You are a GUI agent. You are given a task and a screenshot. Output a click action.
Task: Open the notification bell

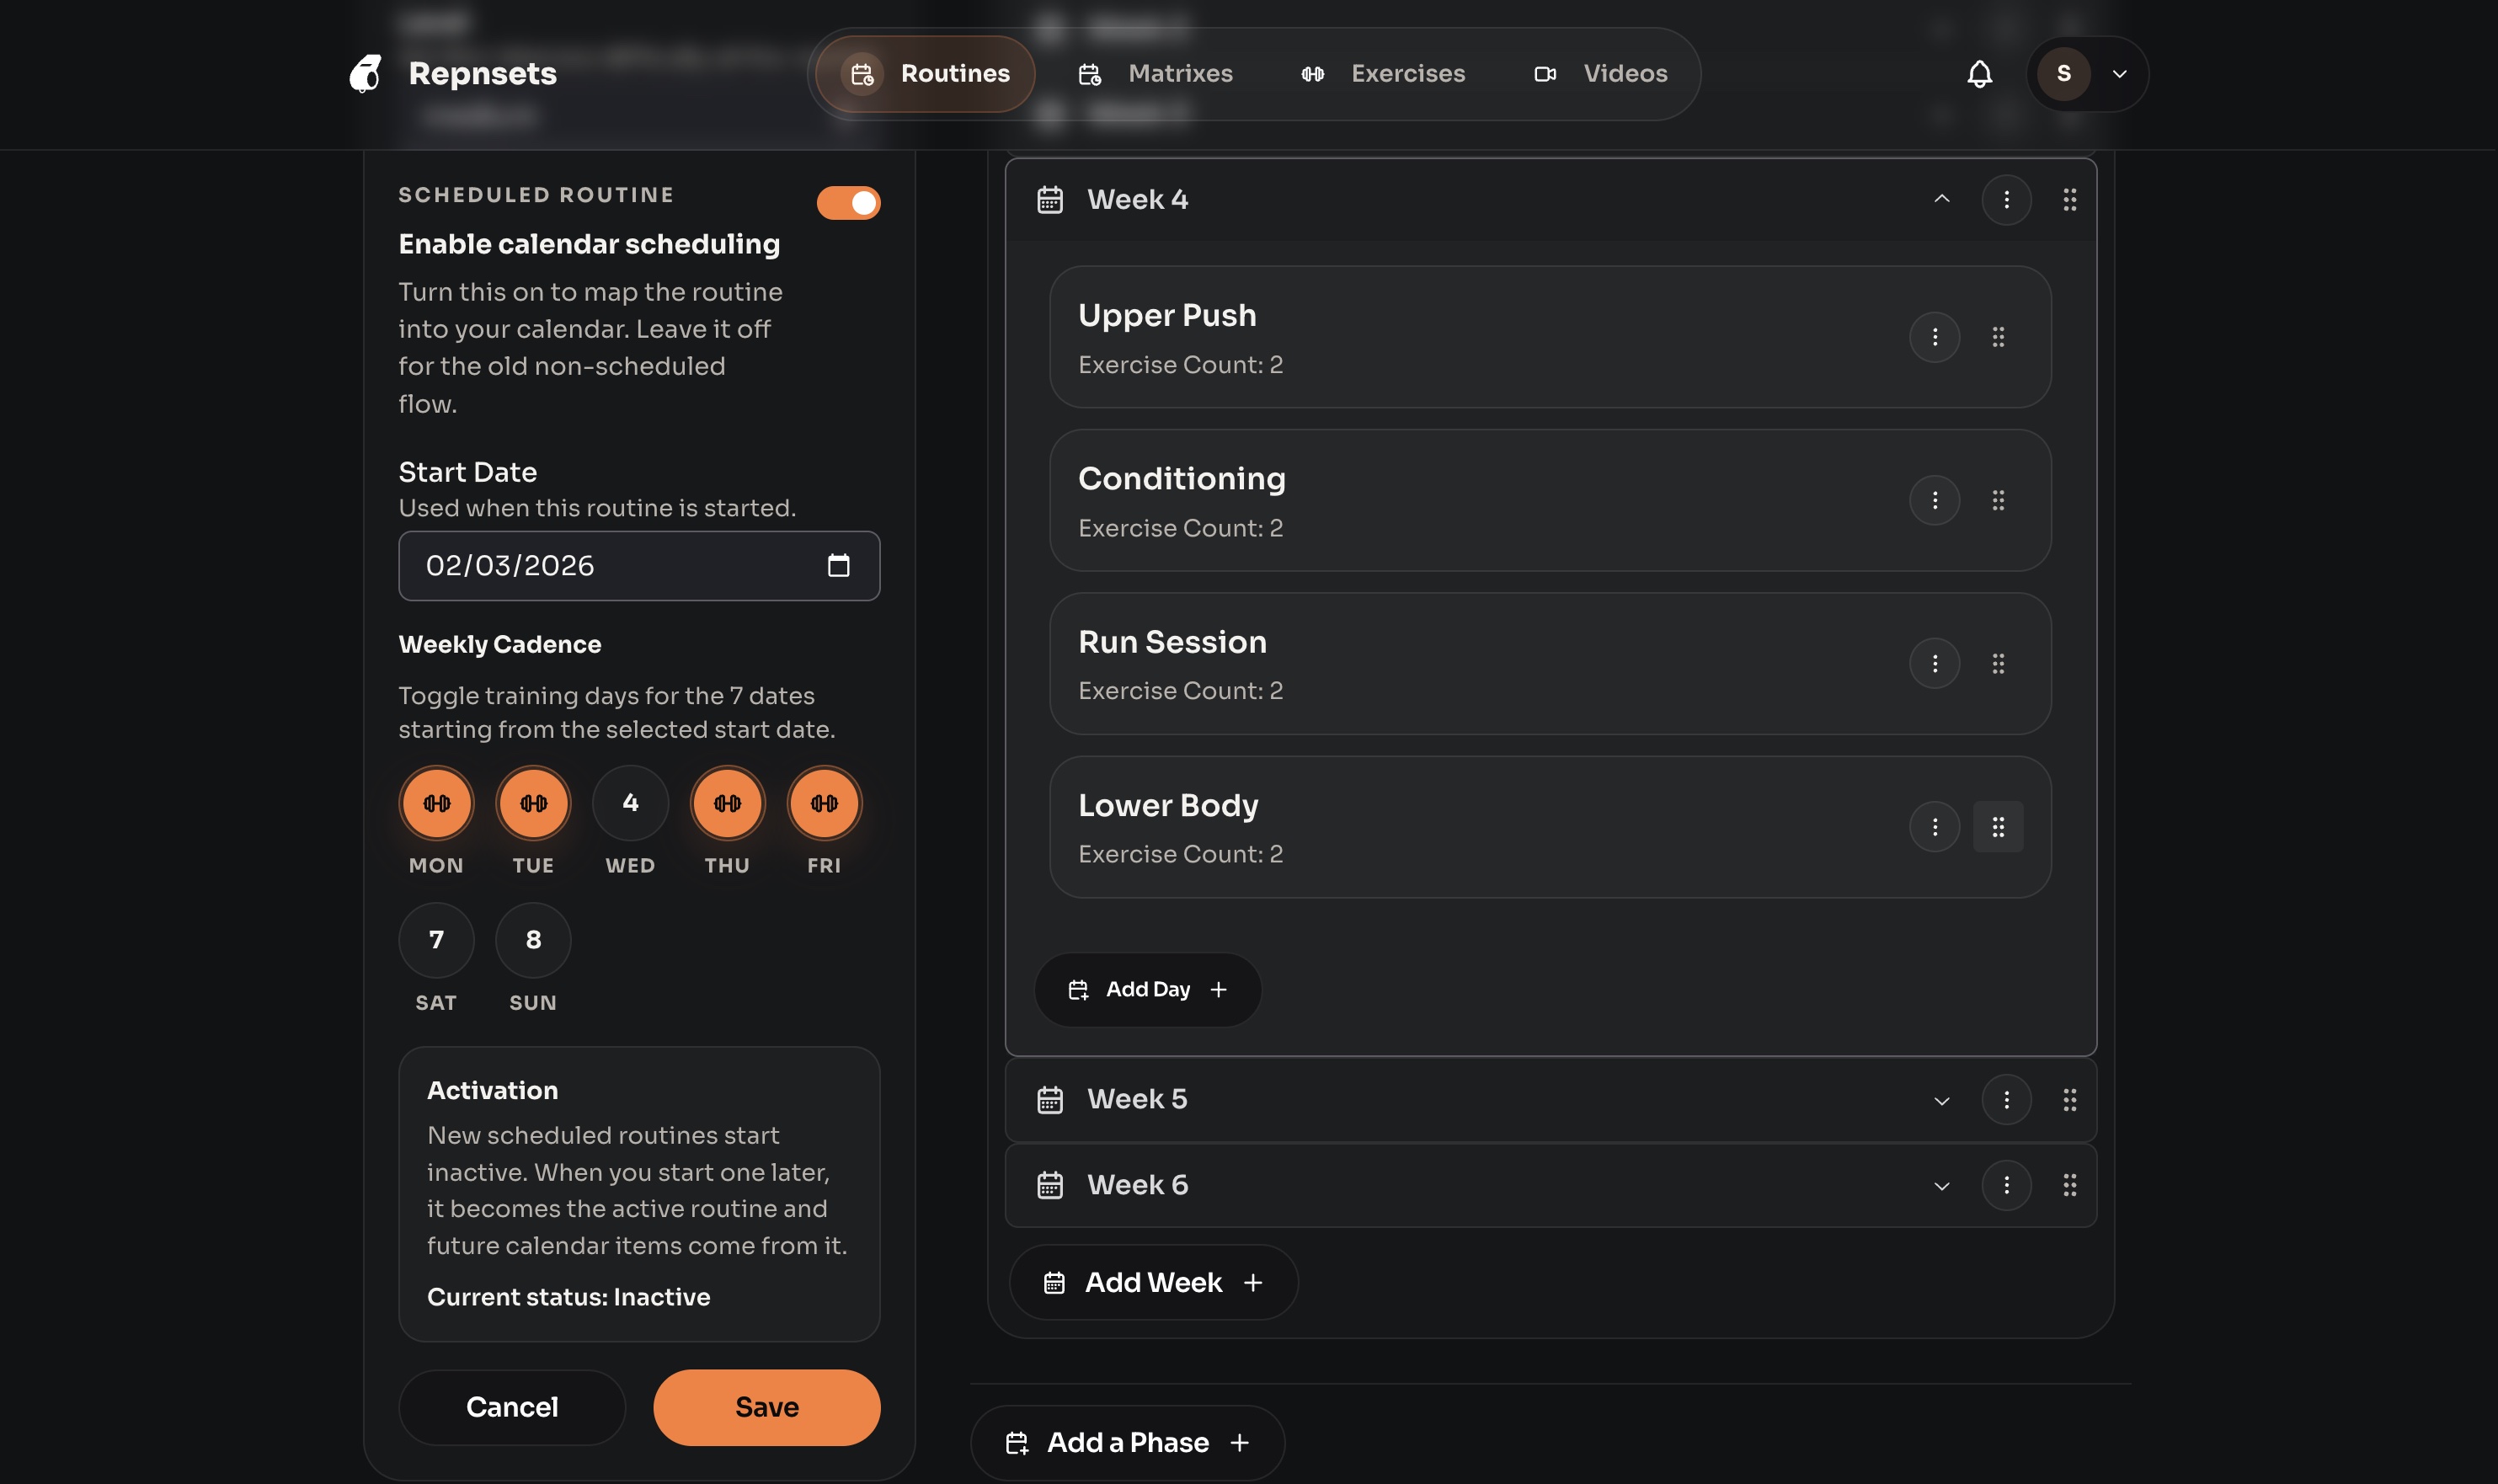click(x=1982, y=74)
